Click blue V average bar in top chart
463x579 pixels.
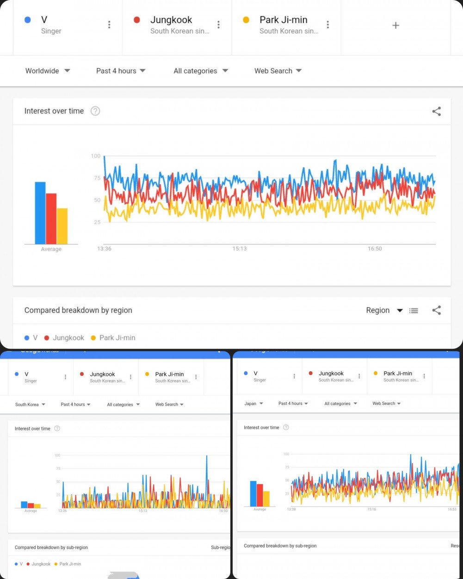click(40, 213)
